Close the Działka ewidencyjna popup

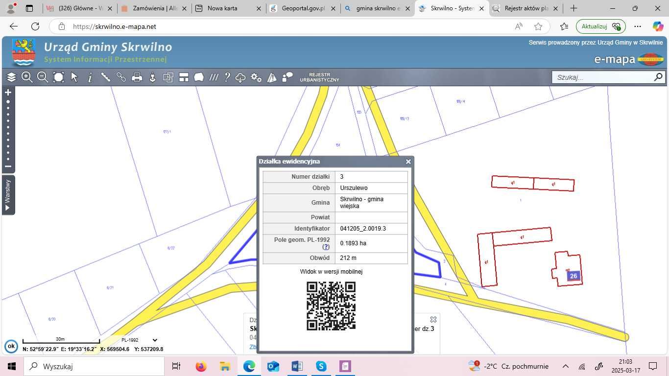(408, 162)
